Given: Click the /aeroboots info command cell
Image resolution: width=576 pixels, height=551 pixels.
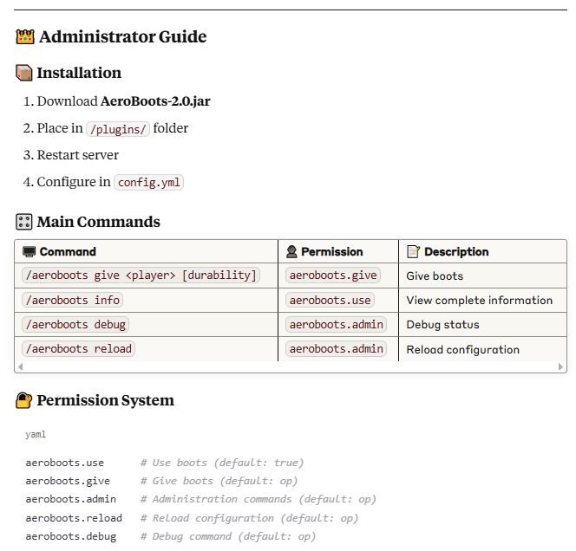Looking at the screenshot, I should pyautogui.click(x=73, y=300).
